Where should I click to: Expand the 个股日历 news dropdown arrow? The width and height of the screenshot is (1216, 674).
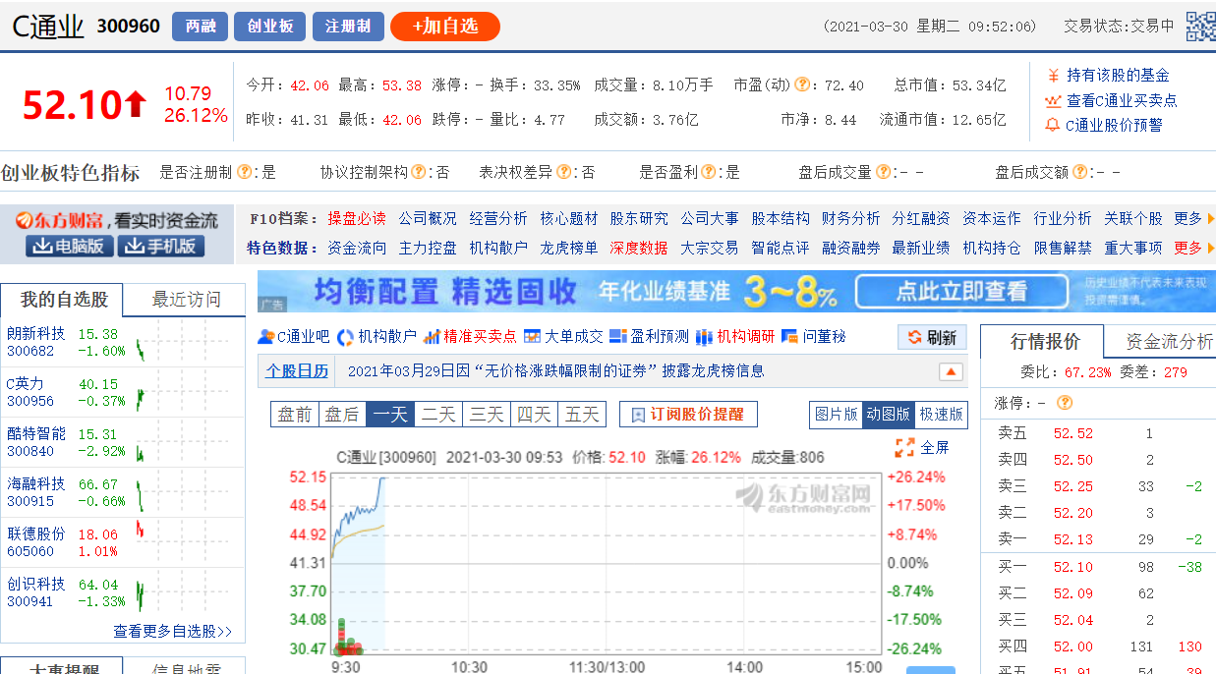(951, 371)
